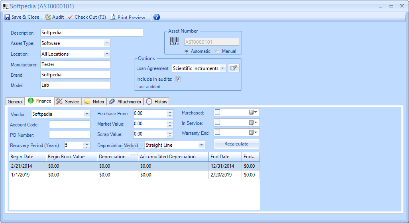This screenshot has width=409, height=223.
Task: Open the Asset Type dropdown
Action: pyautogui.click(x=107, y=43)
